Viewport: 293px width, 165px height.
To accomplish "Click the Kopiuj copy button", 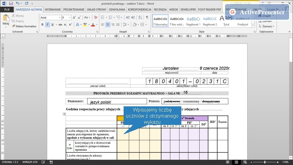I will click(18, 21).
